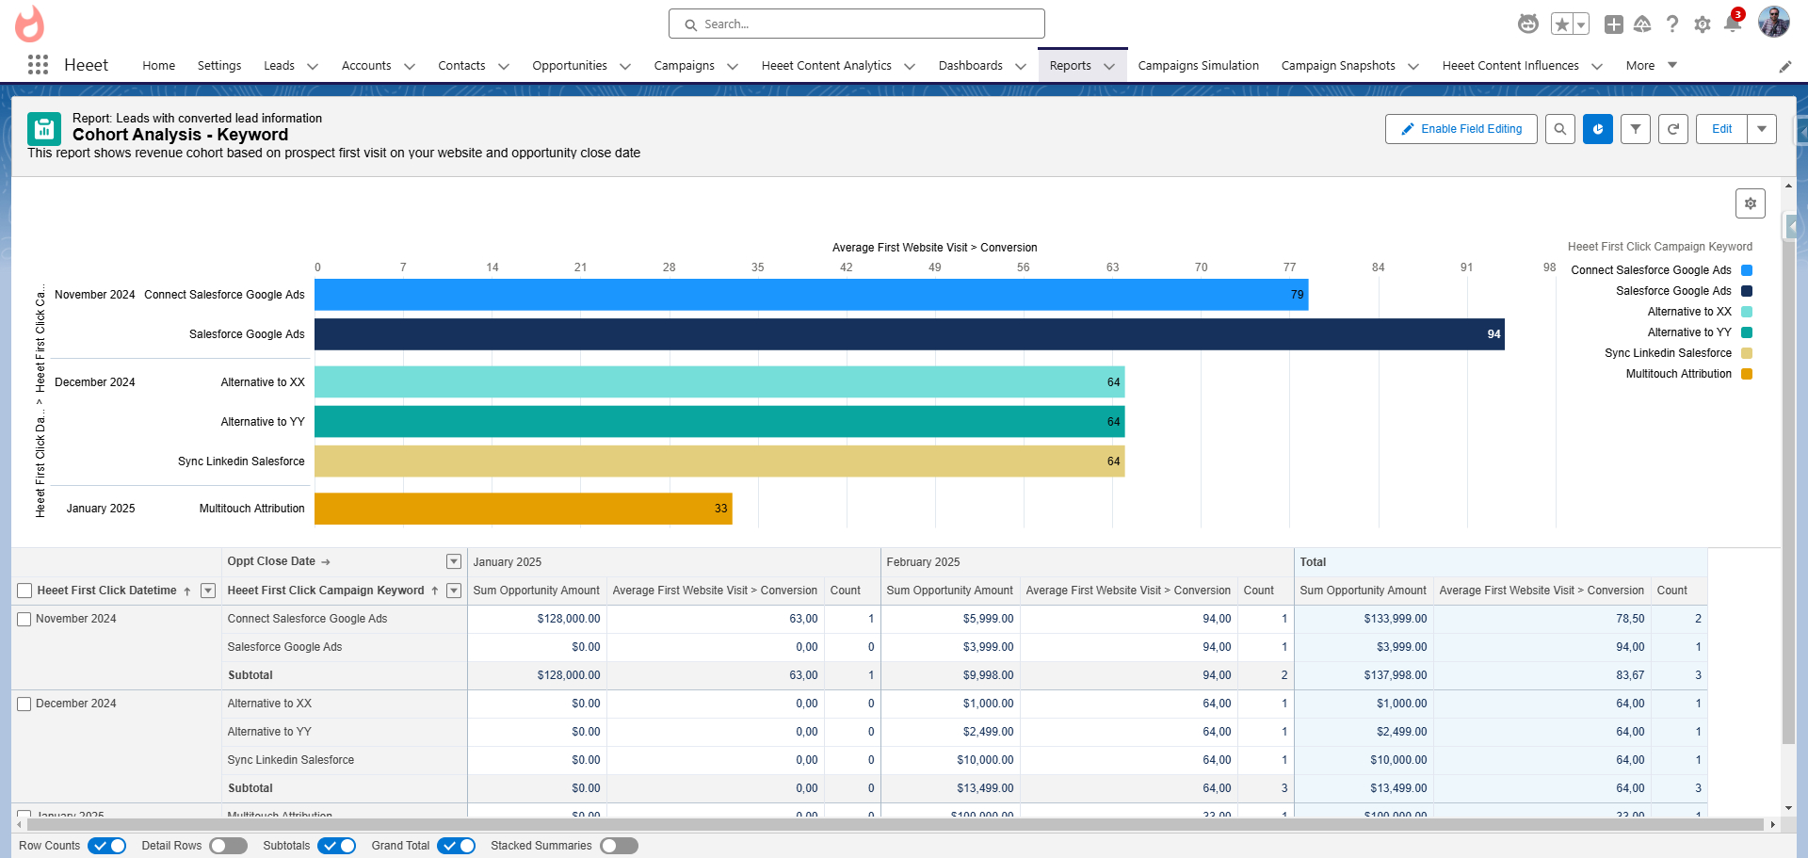Screen dimensions: 1808x858
Task: Click the Salesforce Google Ads bar showing 94
Action: tap(910, 334)
